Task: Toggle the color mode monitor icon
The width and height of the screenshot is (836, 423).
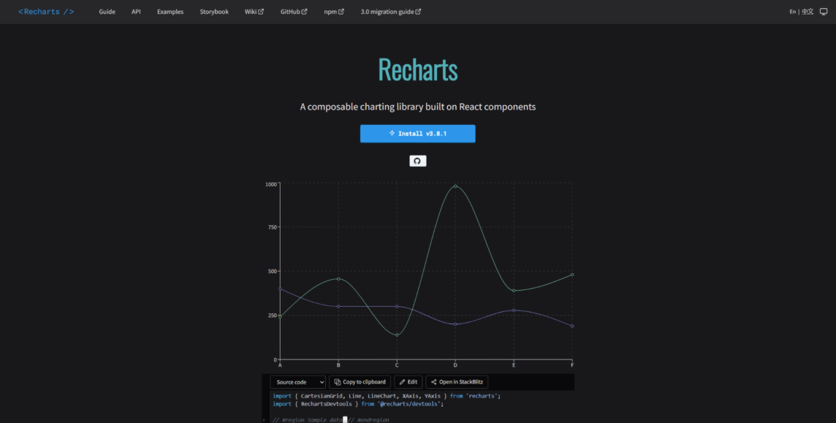Action: tap(823, 12)
